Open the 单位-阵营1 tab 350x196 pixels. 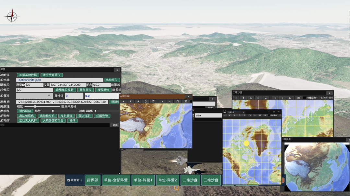pos(143,180)
